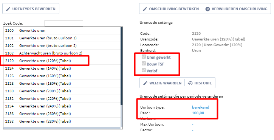Select 2102 Gewerkte uren (bruto uurloon 2)

[62, 45]
